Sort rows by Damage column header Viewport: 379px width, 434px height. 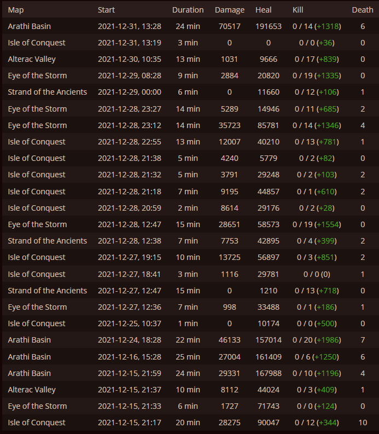coord(230,10)
